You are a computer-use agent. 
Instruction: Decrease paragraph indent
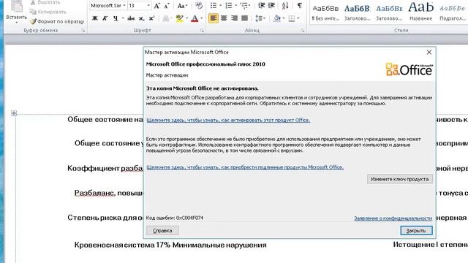click(x=262, y=6)
